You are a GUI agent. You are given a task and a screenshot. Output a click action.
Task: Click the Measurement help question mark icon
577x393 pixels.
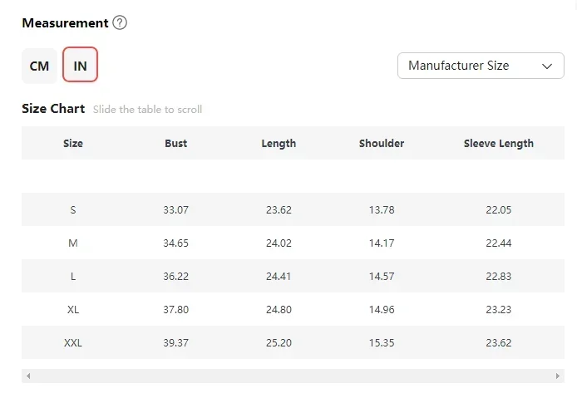[x=120, y=23]
